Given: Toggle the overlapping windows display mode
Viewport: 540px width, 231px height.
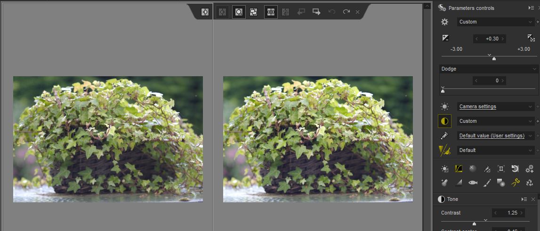Looking at the screenshot, I should point(254,12).
